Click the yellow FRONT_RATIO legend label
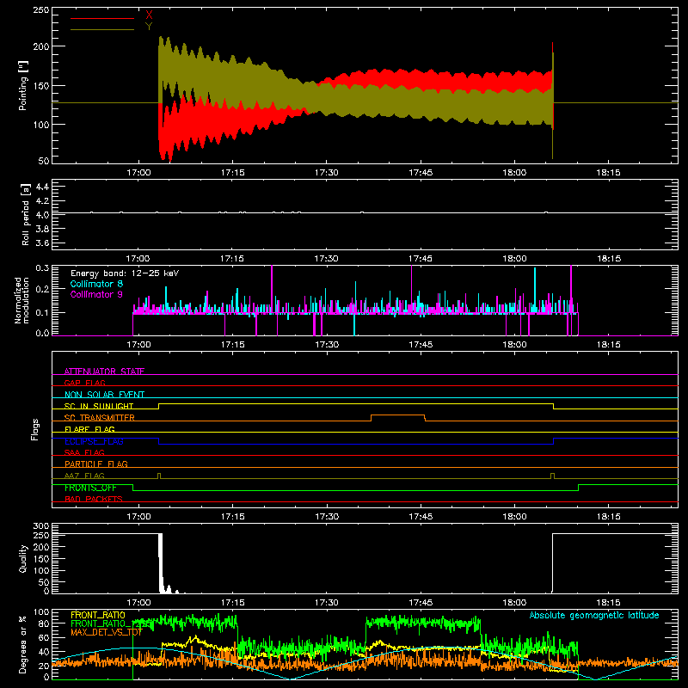The image size is (688, 688). point(98,615)
